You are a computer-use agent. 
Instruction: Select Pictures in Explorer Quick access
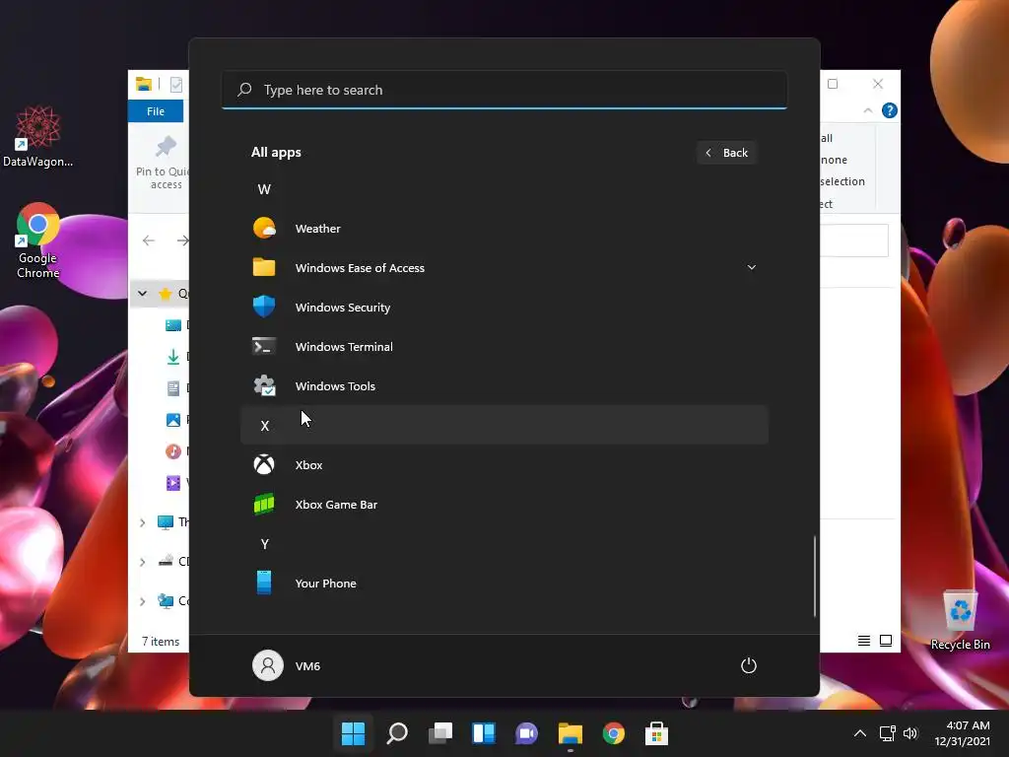pyautogui.click(x=173, y=420)
